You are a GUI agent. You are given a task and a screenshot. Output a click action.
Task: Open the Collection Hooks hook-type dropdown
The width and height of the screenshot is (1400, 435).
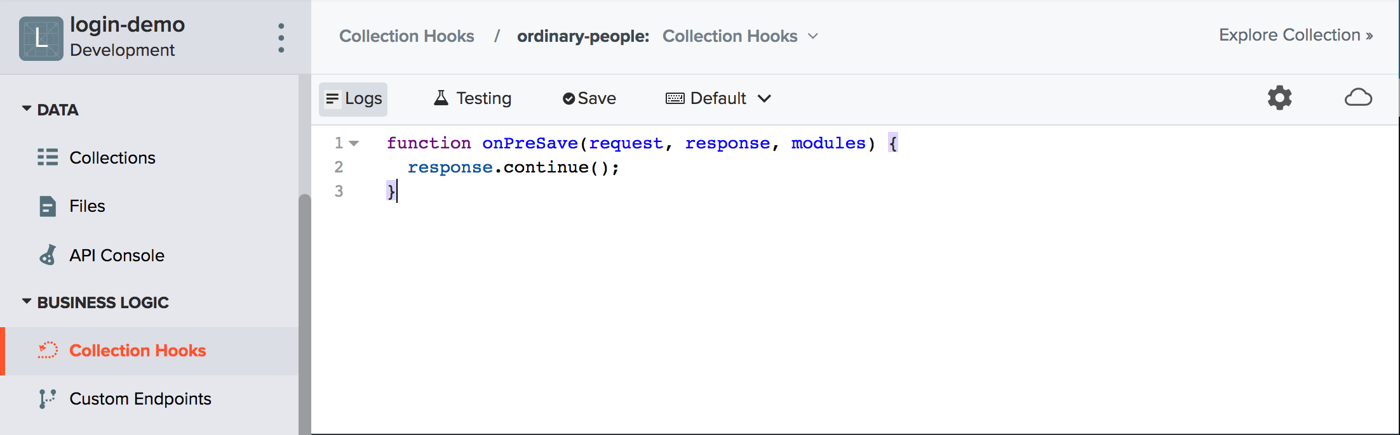pyautogui.click(x=740, y=36)
